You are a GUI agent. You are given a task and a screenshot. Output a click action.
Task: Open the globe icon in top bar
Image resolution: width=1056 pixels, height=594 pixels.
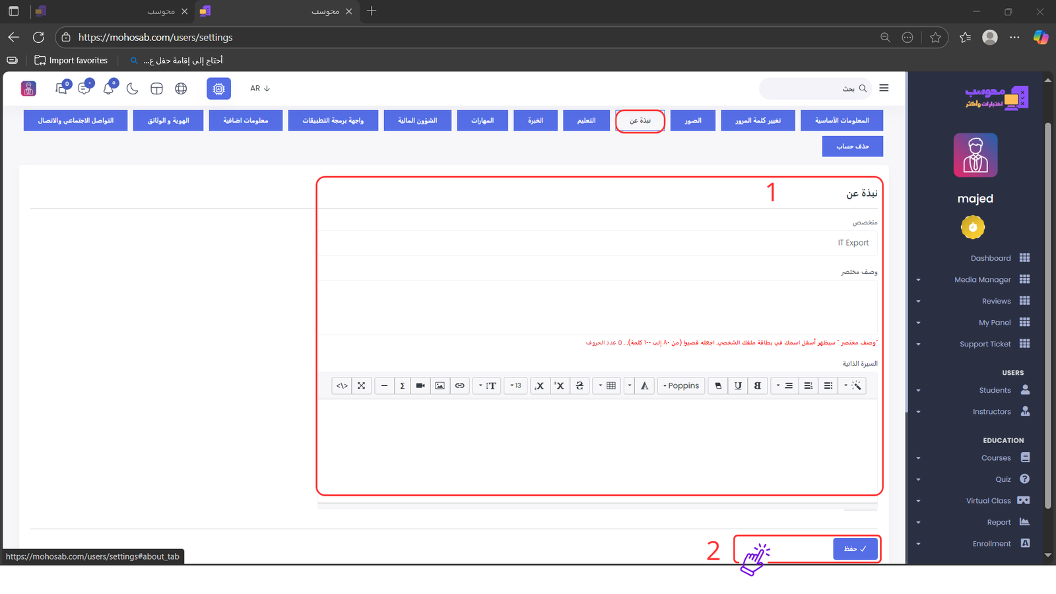point(181,88)
